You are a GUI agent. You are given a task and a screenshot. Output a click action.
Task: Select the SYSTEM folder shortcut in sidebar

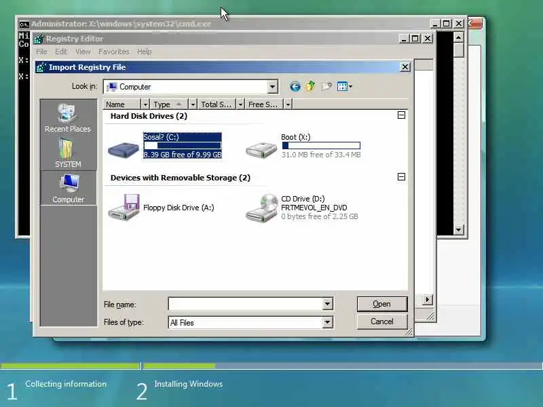pyautogui.click(x=68, y=153)
